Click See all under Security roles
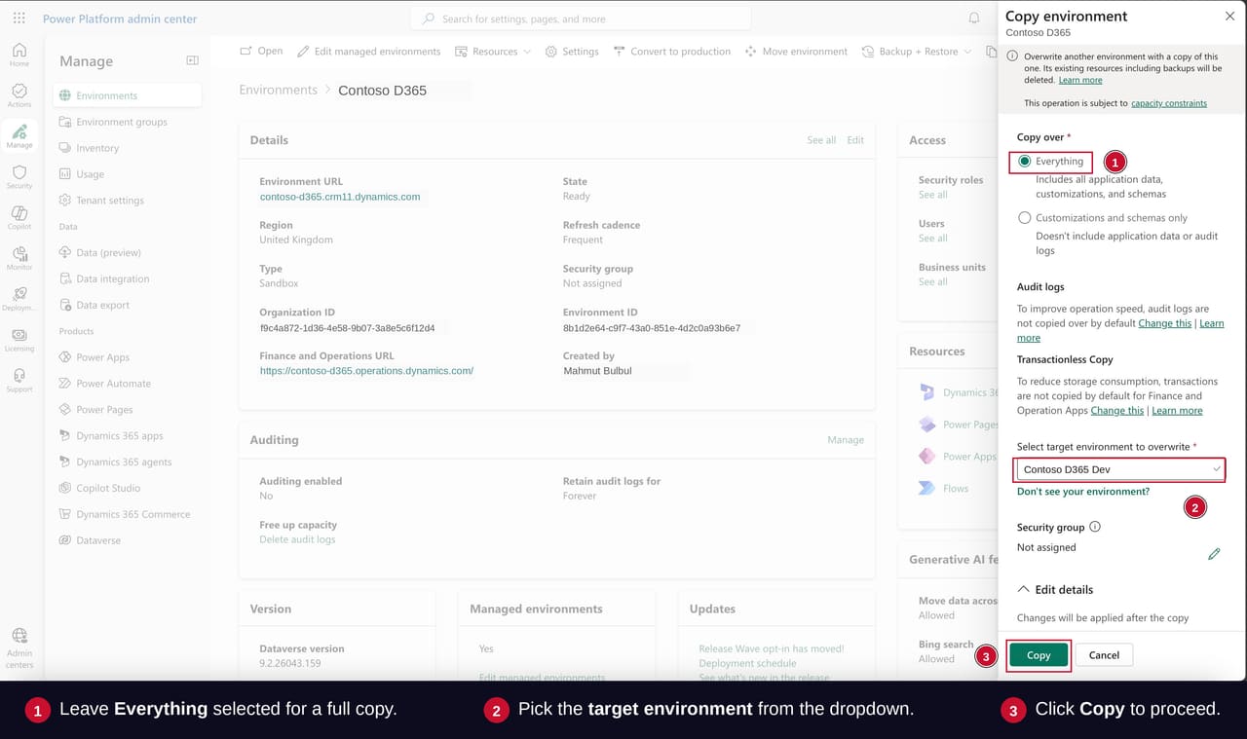The height and width of the screenshot is (739, 1247). (932, 195)
